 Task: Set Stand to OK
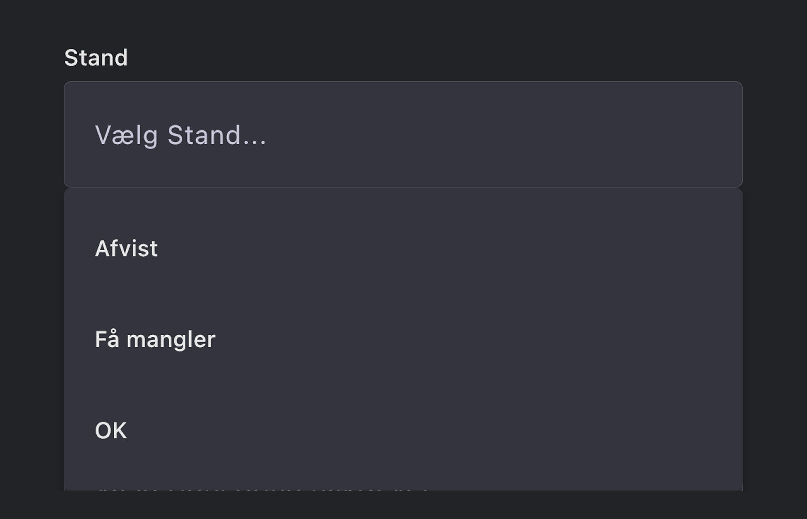tap(111, 430)
